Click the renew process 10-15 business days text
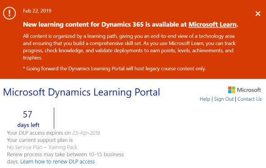266x168 pixels. pyautogui.click(x=65, y=158)
